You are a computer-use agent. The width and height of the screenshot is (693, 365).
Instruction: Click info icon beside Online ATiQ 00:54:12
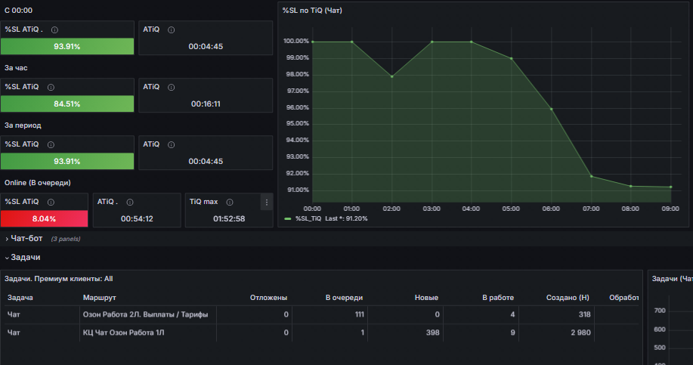[130, 203]
